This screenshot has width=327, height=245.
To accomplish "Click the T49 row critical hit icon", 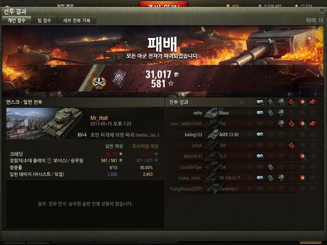I will [x=291, y=145].
